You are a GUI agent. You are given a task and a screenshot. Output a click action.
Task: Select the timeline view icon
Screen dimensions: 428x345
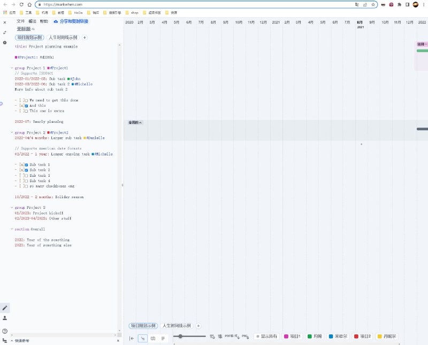143,338
